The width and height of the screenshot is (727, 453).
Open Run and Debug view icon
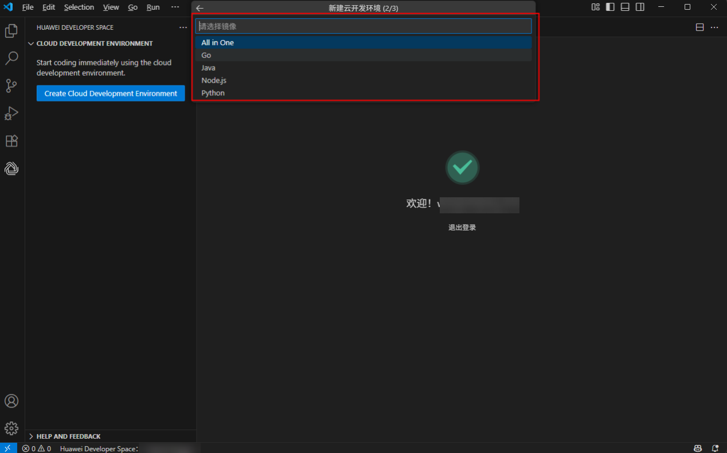point(11,114)
